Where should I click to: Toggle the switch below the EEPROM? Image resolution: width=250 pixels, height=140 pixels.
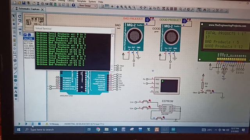click(x=159, y=118)
